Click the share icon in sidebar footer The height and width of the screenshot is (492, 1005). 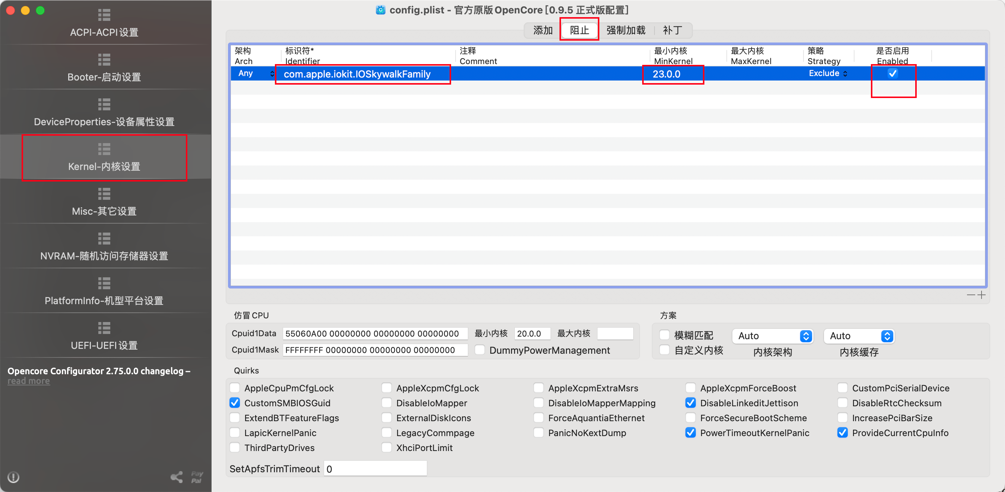pyautogui.click(x=177, y=477)
